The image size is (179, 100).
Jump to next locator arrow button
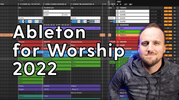[121, 4]
